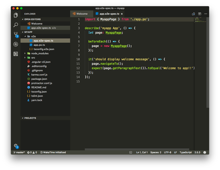Toggle the terminal icon in status bar

pos(130,152)
